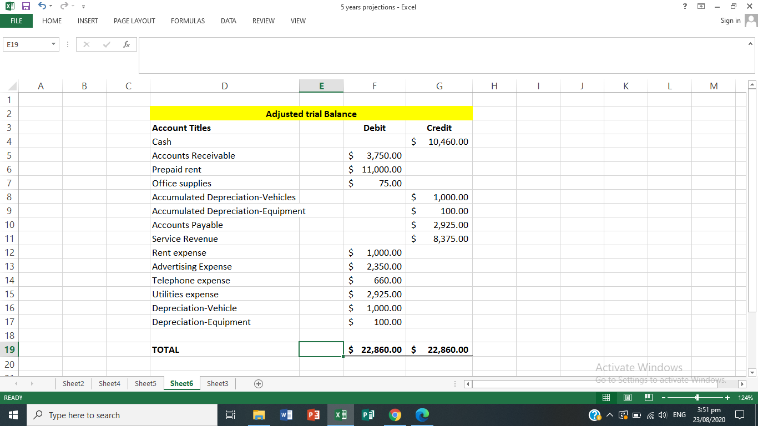This screenshot has width=758, height=426.
Task: Switch to the FORMULAS ribbon tab
Action: [188, 21]
